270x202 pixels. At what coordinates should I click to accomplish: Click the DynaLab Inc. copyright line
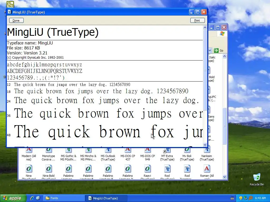tap(35, 58)
